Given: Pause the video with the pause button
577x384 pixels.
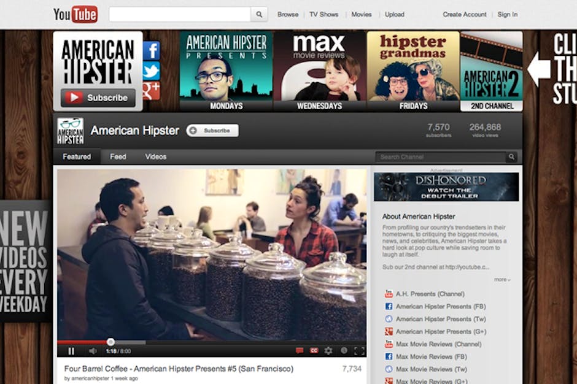Looking at the screenshot, I should click(x=71, y=351).
